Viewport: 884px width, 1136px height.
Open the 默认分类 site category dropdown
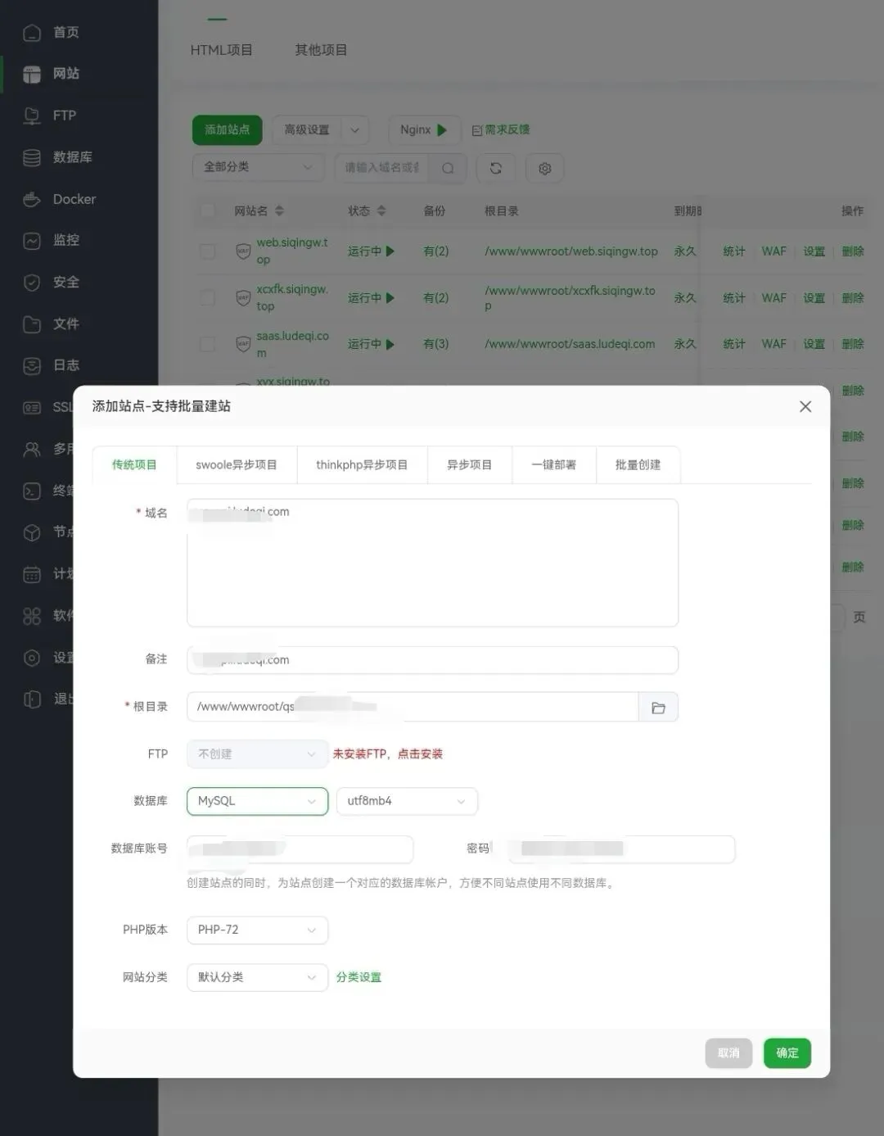[257, 977]
